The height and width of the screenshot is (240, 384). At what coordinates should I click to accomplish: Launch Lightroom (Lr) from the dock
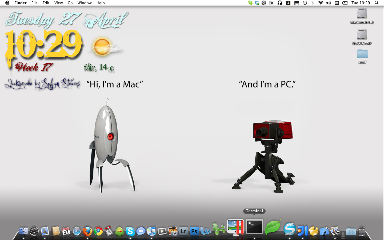183,231
